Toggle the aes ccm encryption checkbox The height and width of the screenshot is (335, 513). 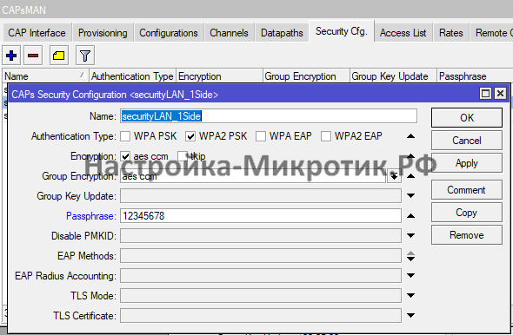pyautogui.click(x=125, y=156)
